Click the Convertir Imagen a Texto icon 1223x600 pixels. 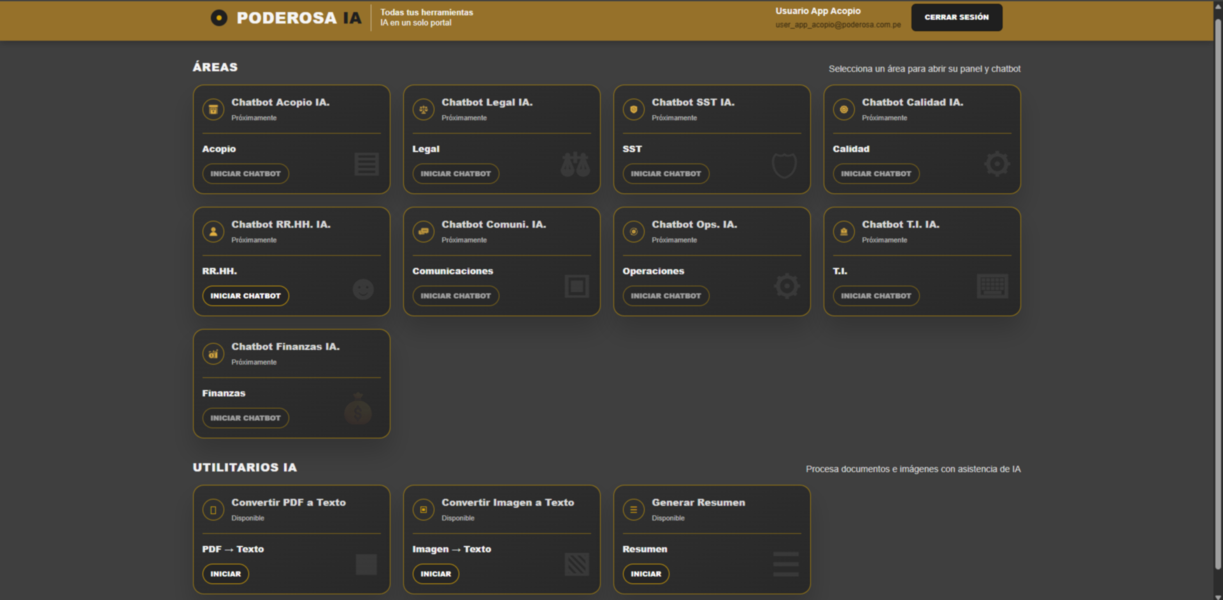click(424, 510)
